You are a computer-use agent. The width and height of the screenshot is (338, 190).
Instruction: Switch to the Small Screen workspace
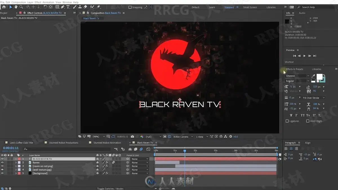(x=250, y=7)
